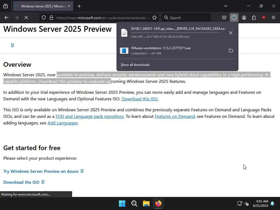Open taskbar Search
280x210 pixels.
(x=134, y=203)
